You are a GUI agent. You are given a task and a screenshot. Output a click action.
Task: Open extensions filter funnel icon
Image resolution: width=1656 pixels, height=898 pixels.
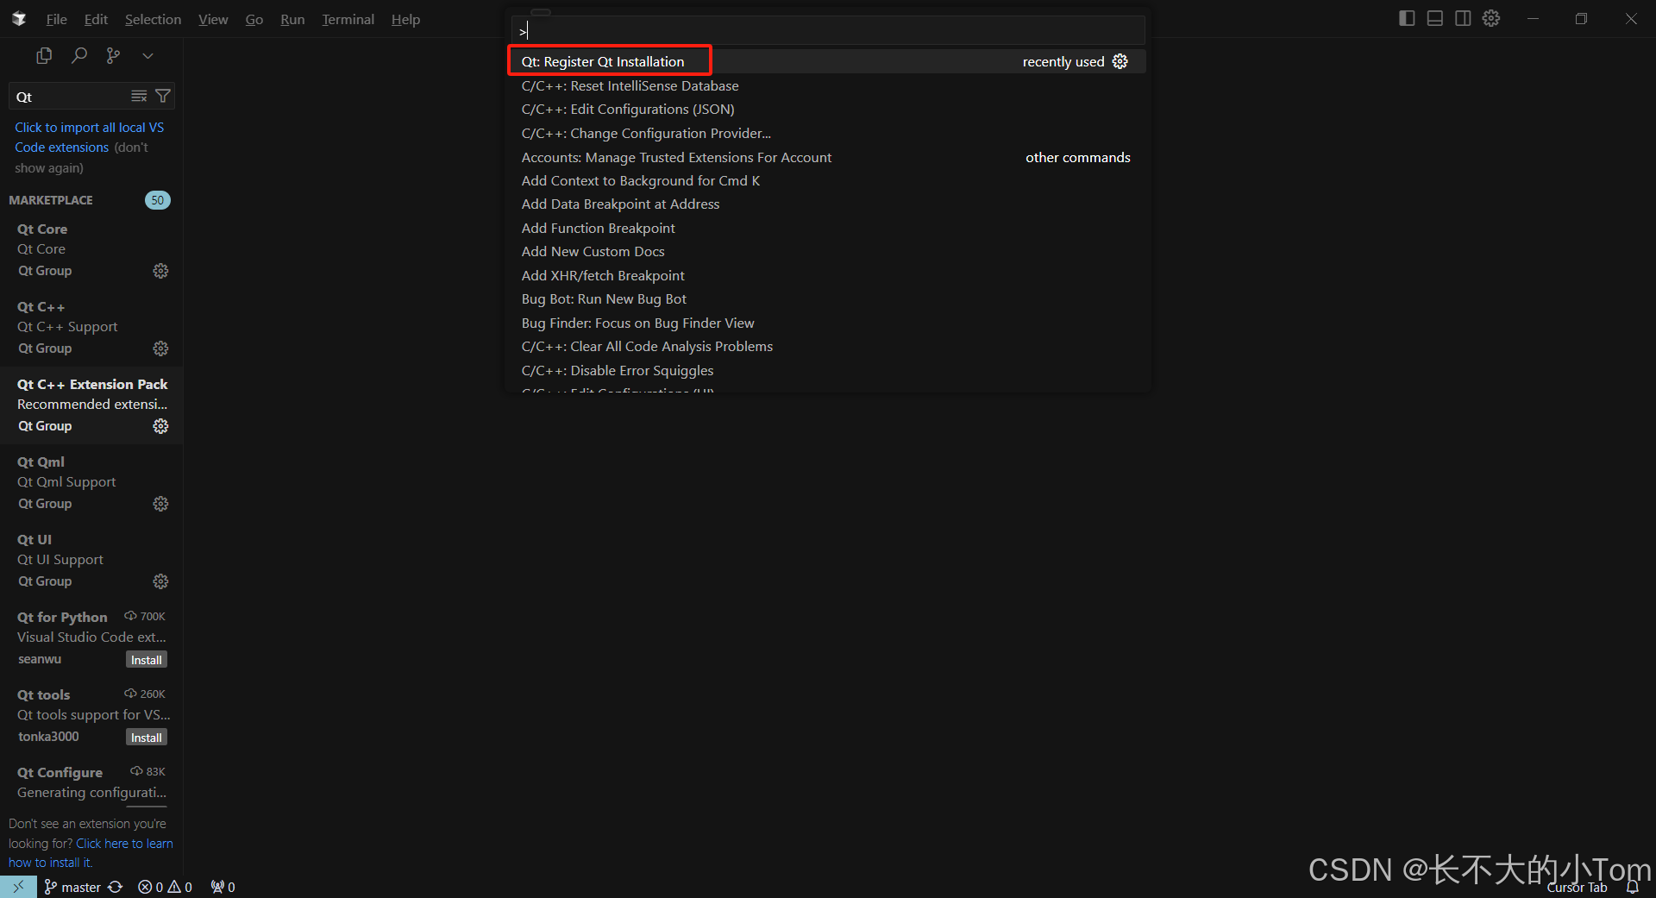(162, 96)
